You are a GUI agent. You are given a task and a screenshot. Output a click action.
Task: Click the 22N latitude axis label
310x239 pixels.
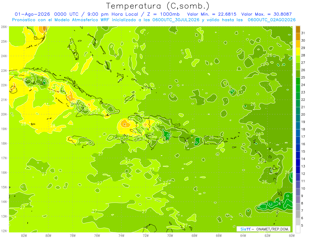(x=4, y=85)
